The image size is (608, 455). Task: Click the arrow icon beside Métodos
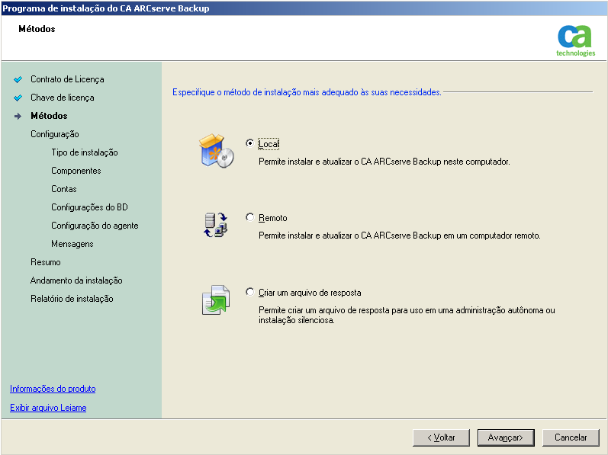[18, 116]
